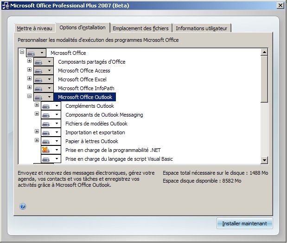
Task: Select Composants partagés d'Office label
Action: pyautogui.click(x=92, y=62)
